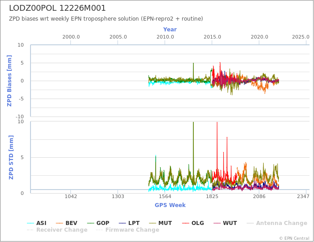Image resolution: width=314 pixels, height=242 pixels.
Task: Click the olive MUT legend line marker
Action: (153, 223)
